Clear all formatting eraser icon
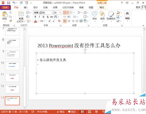 pyautogui.click(x=59, y=21)
